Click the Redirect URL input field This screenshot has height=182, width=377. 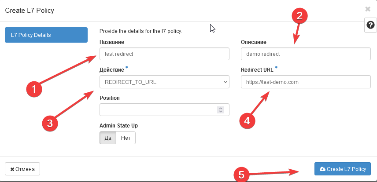coord(306,82)
